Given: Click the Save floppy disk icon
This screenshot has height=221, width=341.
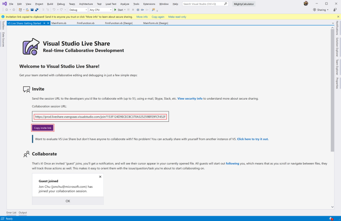Looking at the screenshot, I should (x=32, y=10).
